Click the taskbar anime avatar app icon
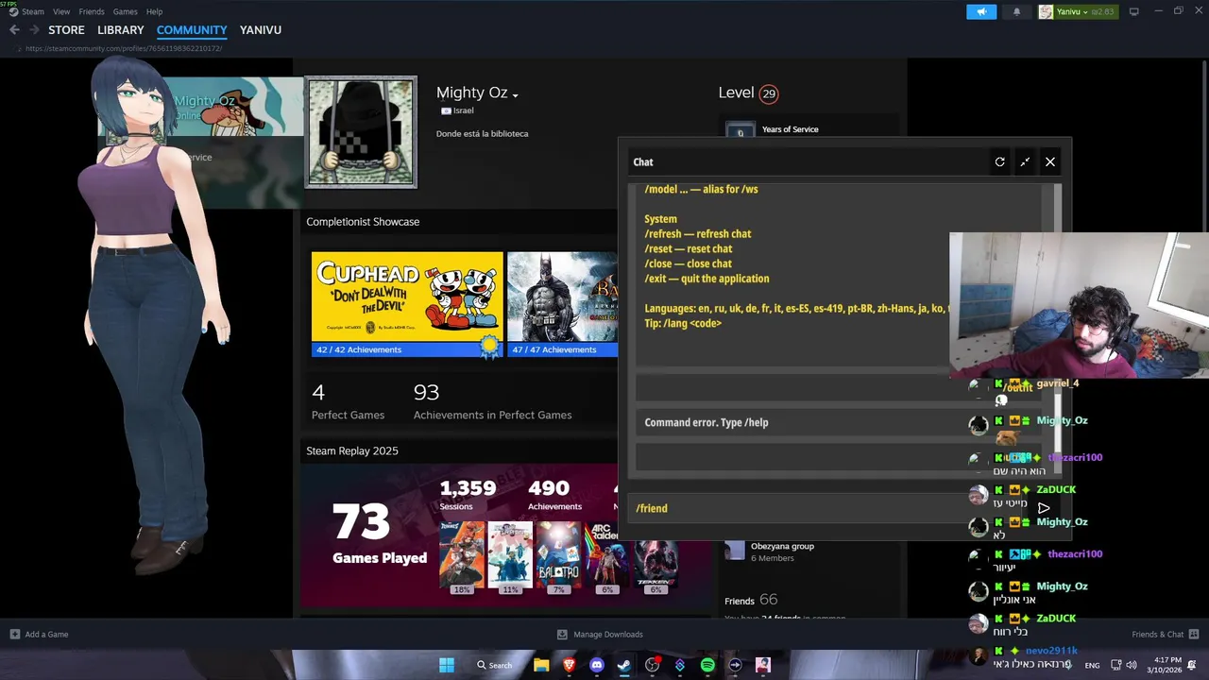The width and height of the screenshot is (1209, 680). [763, 665]
